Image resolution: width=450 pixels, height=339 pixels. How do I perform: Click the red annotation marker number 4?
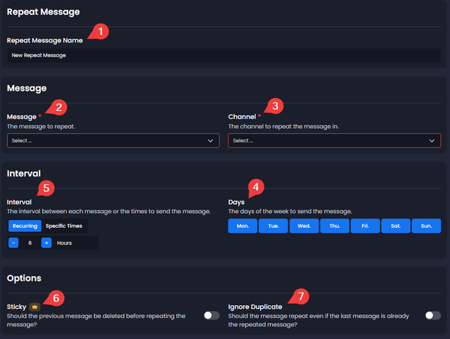click(256, 188)
